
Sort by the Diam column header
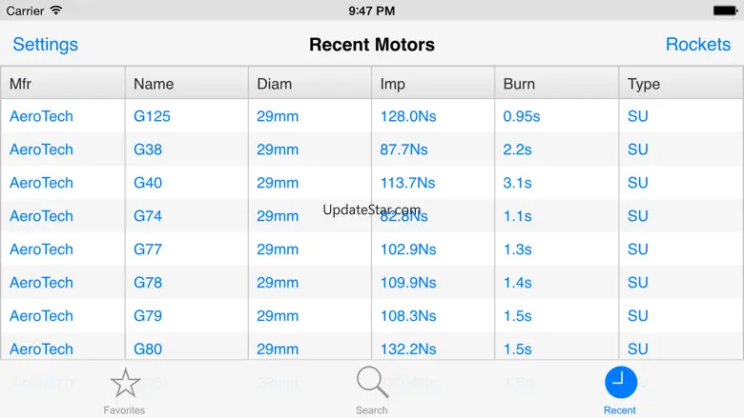click(x=275, y=84)
